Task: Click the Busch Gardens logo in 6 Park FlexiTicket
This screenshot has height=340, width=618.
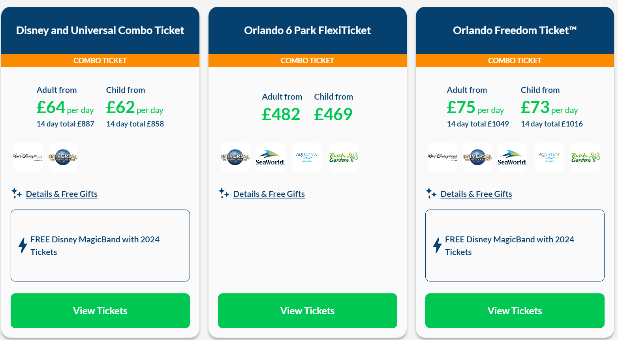Action: (x=343, y=157)
